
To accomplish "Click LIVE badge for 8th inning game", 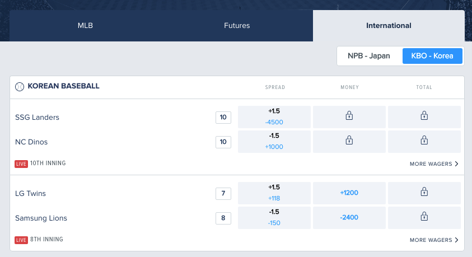I will [x=21, y=240].
